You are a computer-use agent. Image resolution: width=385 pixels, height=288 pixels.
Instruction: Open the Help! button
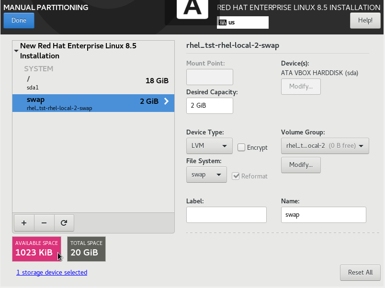pos(365,21)
